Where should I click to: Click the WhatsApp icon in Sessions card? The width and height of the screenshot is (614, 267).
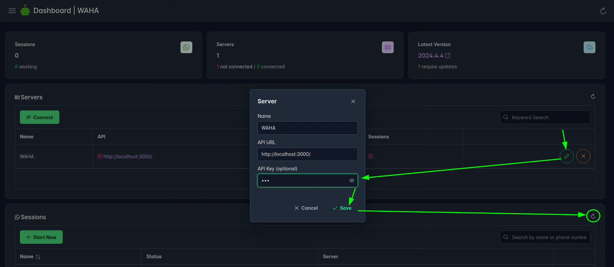click(186, 47)
